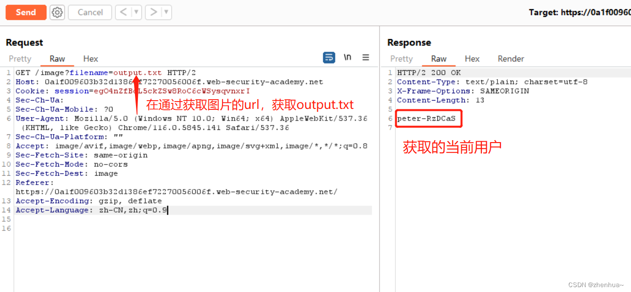Toggle highlighted Raw view for the Request
631x292 pixels.
(57, 59)
